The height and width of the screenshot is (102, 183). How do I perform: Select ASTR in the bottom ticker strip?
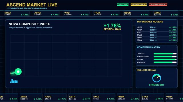coord(80,97)
